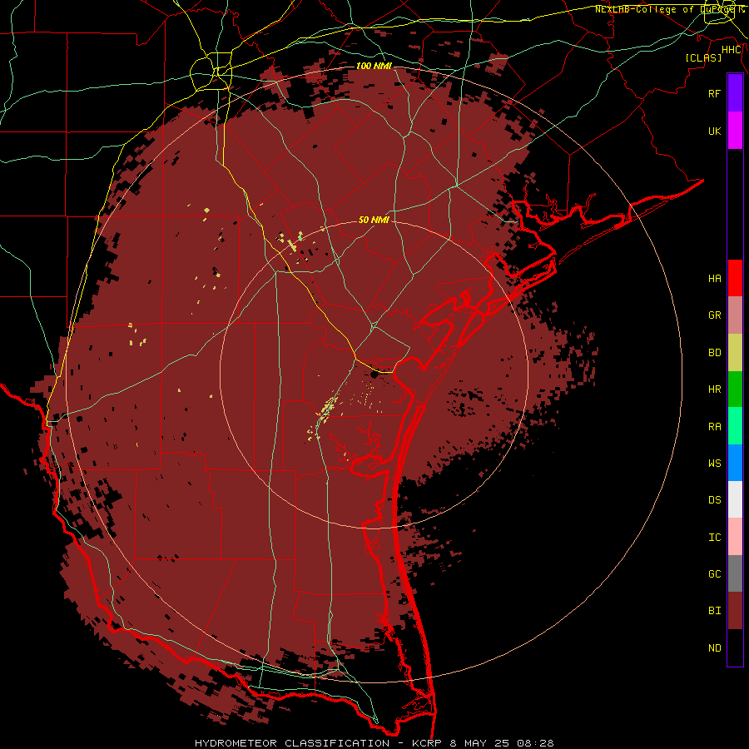The width and height of the screenshot is (749, 749).
Task: Click the 'GC' legend label
Action: pos(715,574)
